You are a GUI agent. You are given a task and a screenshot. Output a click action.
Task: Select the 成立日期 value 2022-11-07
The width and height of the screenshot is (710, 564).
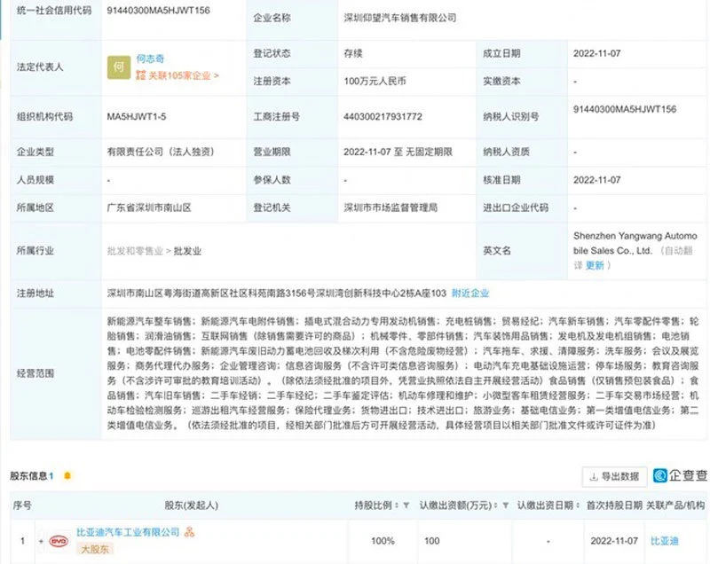pos(596,53)
